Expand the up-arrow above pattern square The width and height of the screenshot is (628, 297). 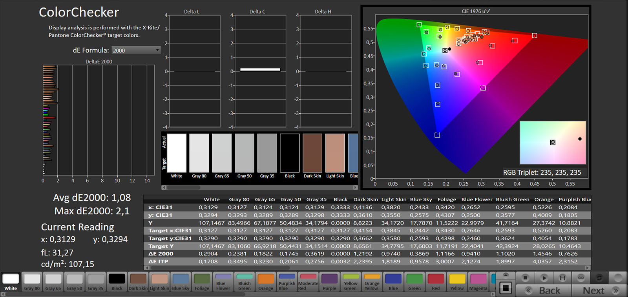tap(506, 275)
